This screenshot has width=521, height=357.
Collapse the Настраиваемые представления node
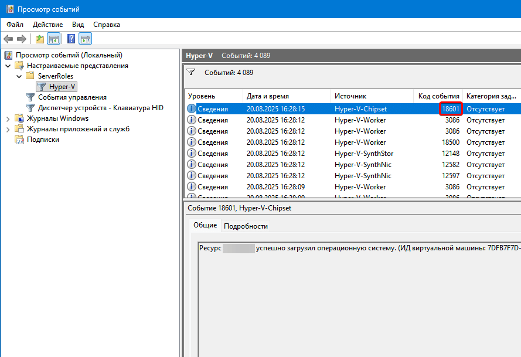coord(8,66)
